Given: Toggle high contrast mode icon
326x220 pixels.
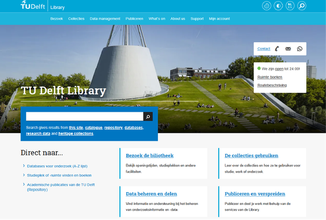Looking at the screenshot, I should point(278,6).
